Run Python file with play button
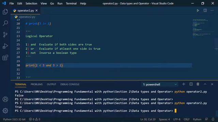This screenshot has height=122, width=218. pos(198,11)
